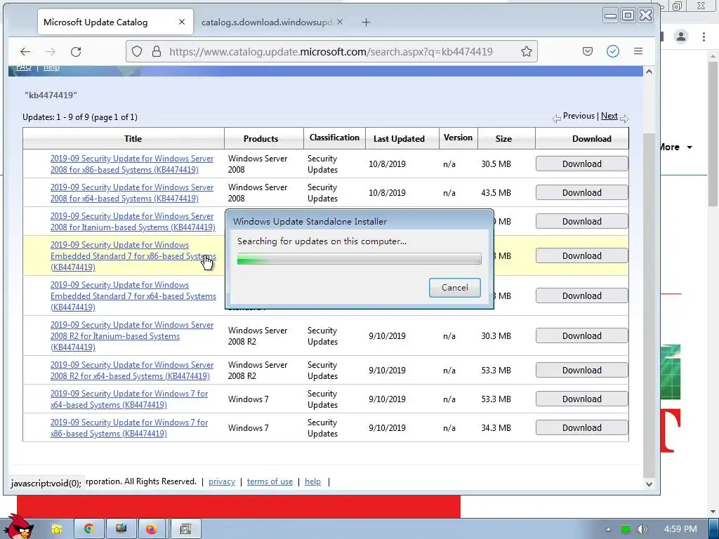Image resolution: width=719 pixels, height=539 pixels.
Task: Click the installer search progress bar
Action: 359,259
